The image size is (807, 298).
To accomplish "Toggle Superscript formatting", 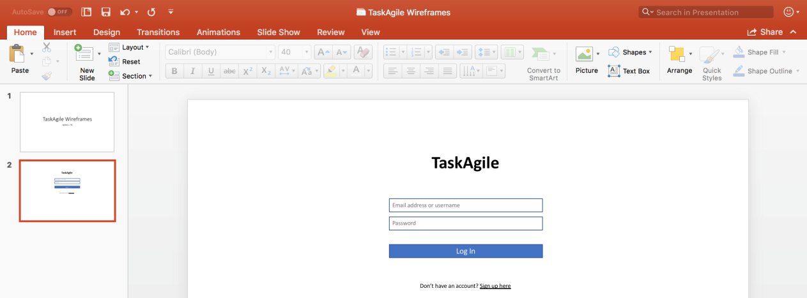I will pyautogui.click(x=248, y=71).
